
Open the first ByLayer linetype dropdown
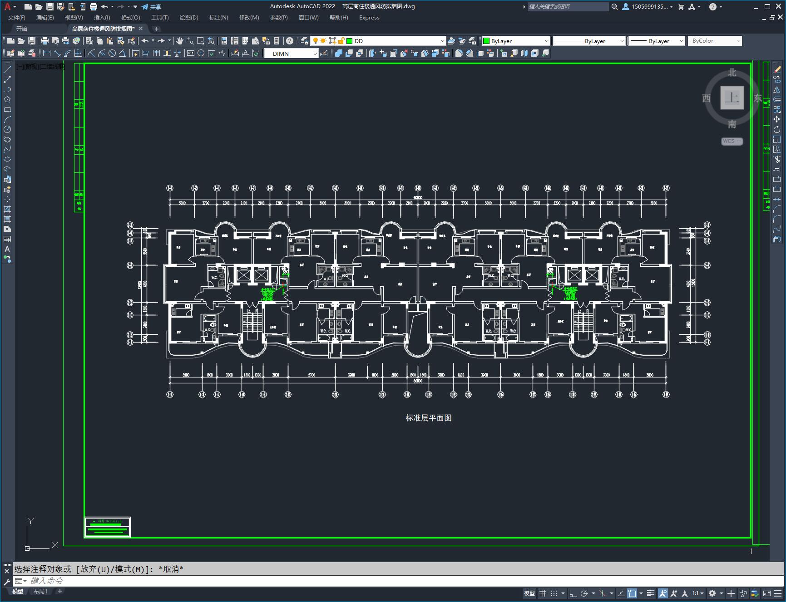(622, 41)
